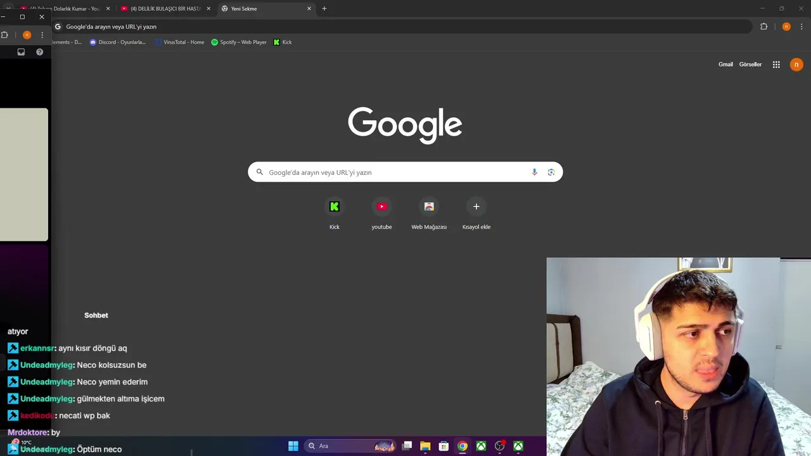Close the DELİLİK BULAŞICI tab
811x456 pixels.
(x=208, y=9)
